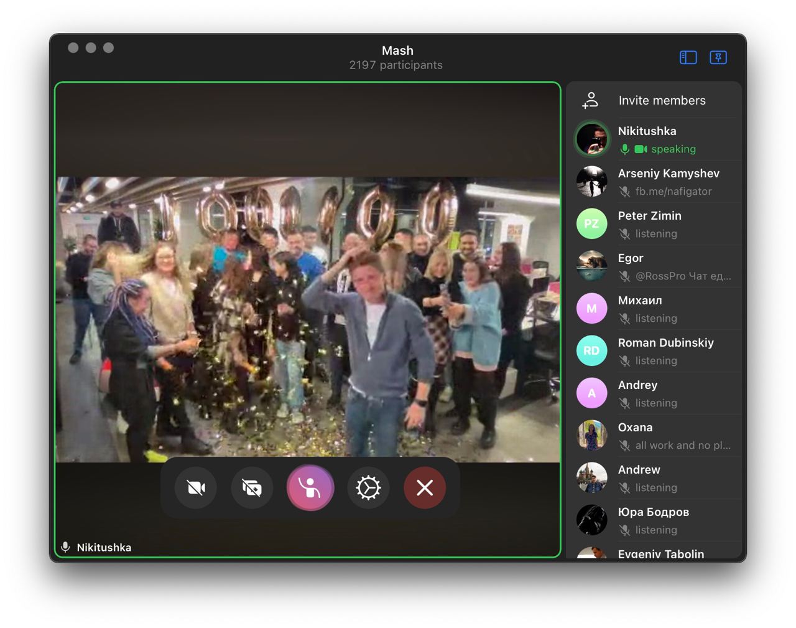796x628 pixels.
Task: Select Михаил participant row
Action: (x=654, y=309)
